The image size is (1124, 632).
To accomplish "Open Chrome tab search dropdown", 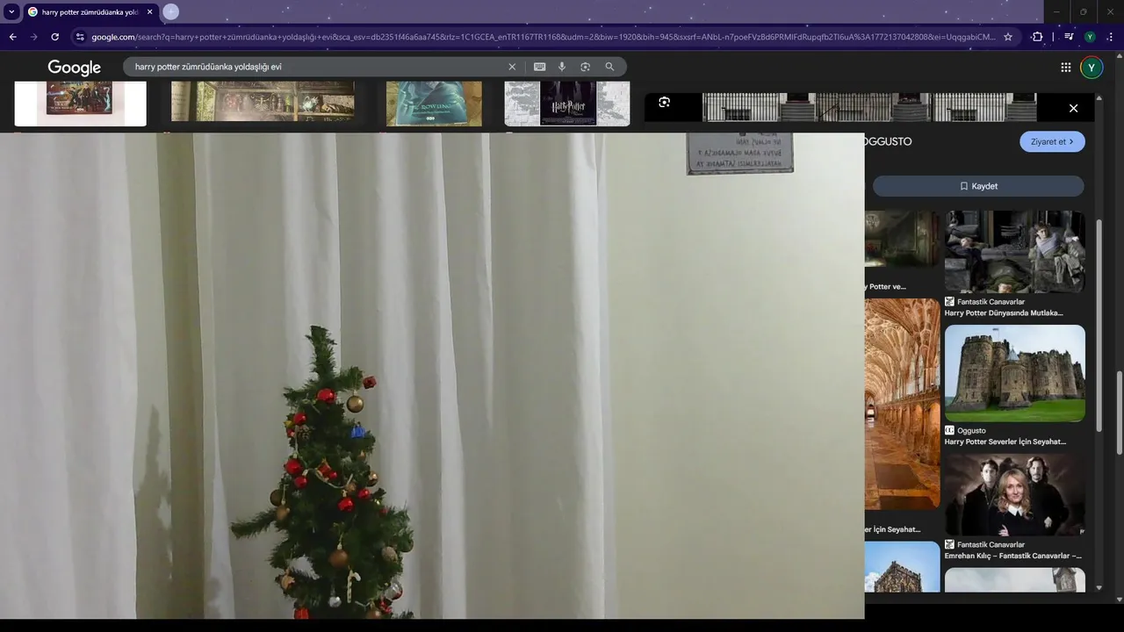I will tap(11, 11).
